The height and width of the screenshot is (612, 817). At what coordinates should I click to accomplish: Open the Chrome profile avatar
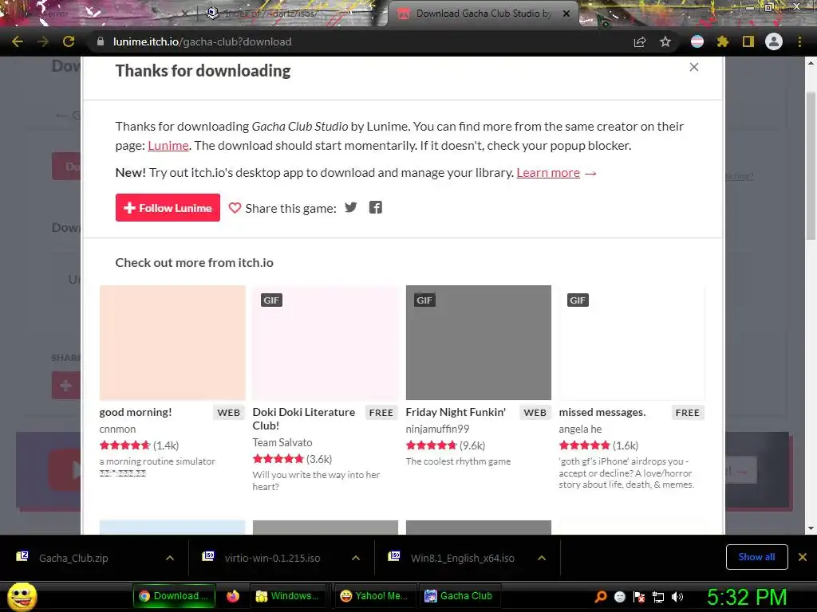774,41
